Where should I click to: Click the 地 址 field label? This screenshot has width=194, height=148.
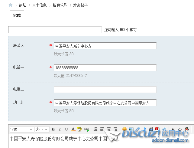tap(18, 102)
